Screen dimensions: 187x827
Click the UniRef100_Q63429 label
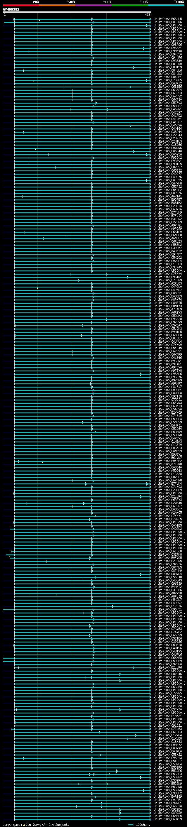[x=168, y=820]
